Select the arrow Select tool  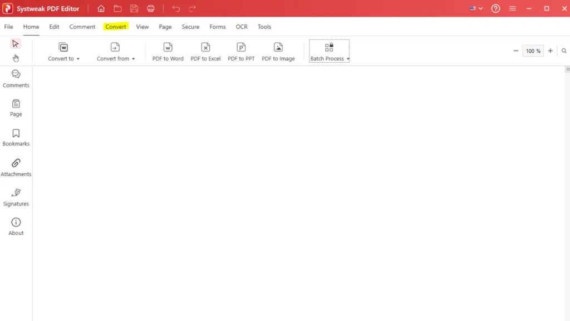click(15, 44)
